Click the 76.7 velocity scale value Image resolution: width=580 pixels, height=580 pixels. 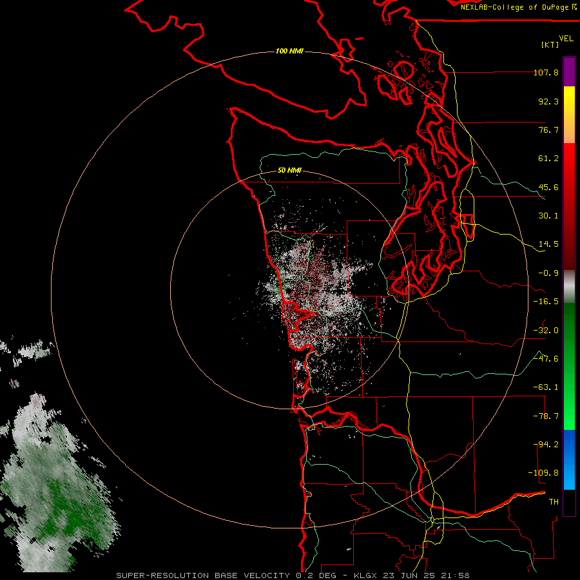[x=548, y=130]
